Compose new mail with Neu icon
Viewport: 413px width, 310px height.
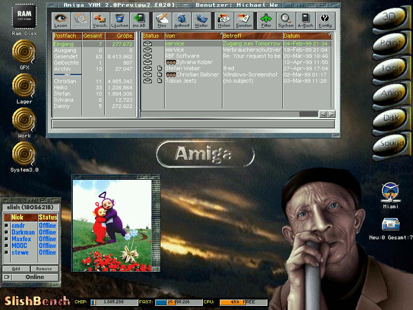162,20
